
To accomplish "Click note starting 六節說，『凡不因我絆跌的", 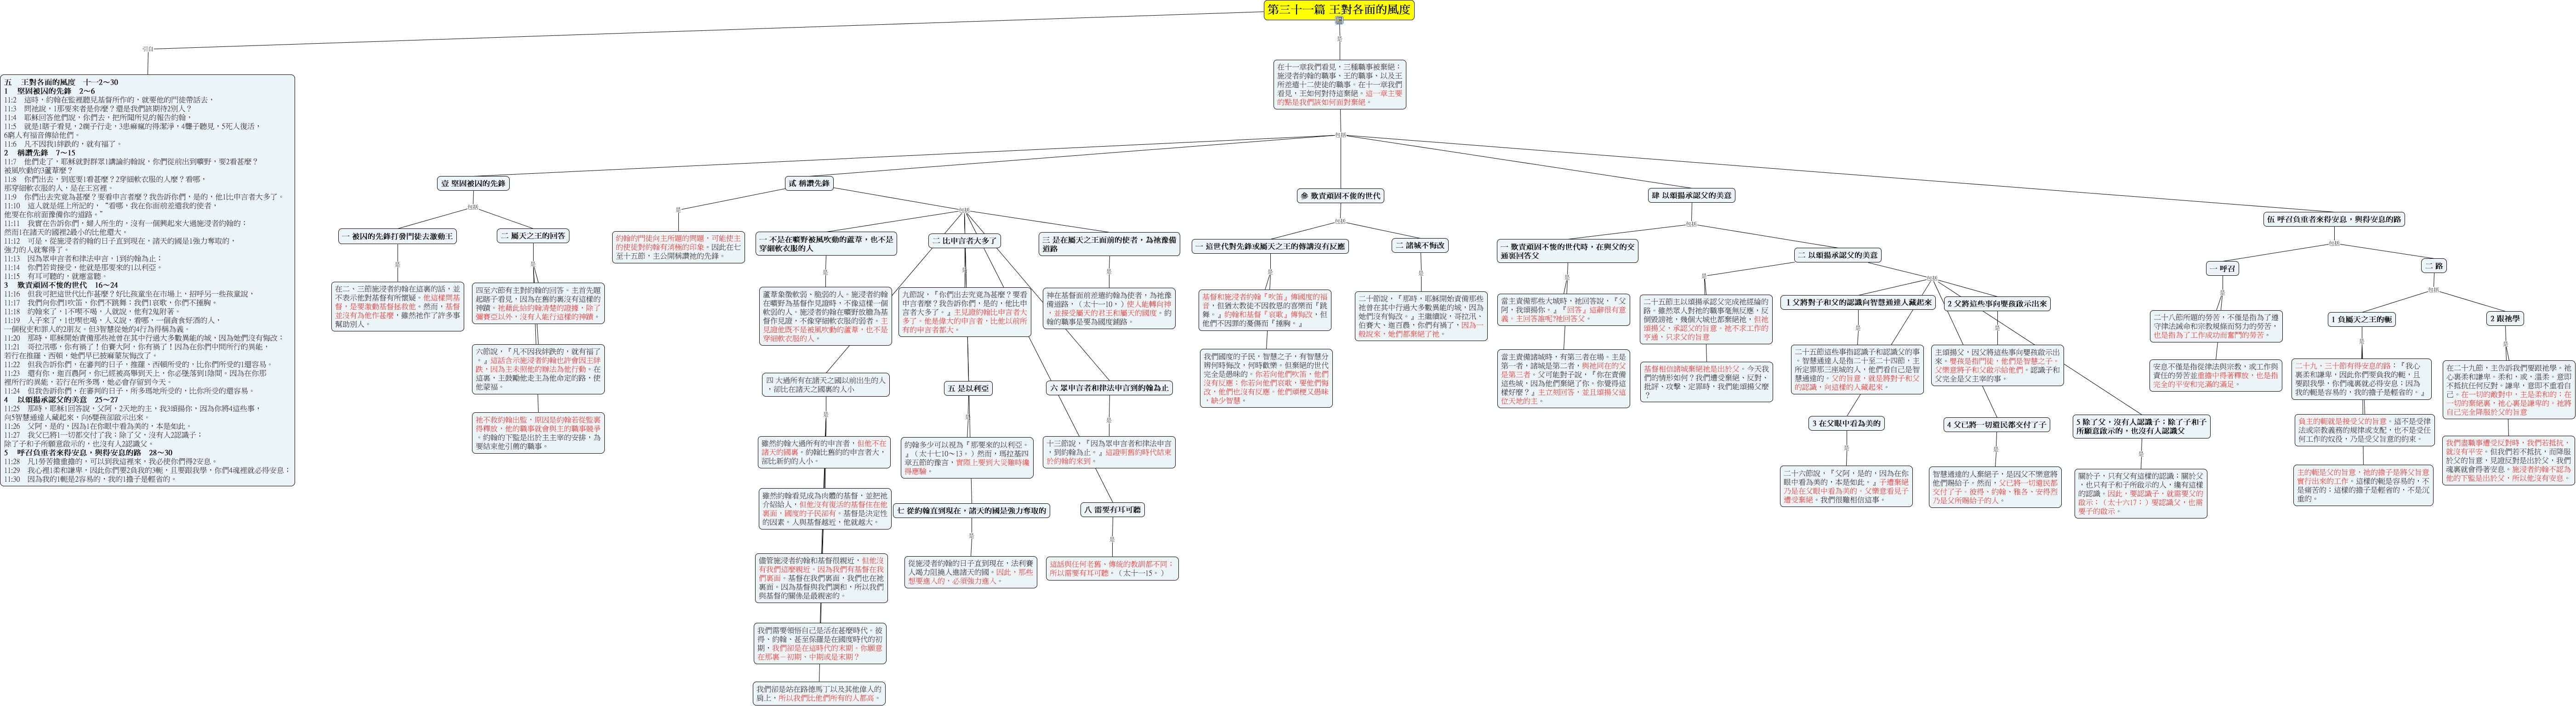I will [x=538, y=368].
